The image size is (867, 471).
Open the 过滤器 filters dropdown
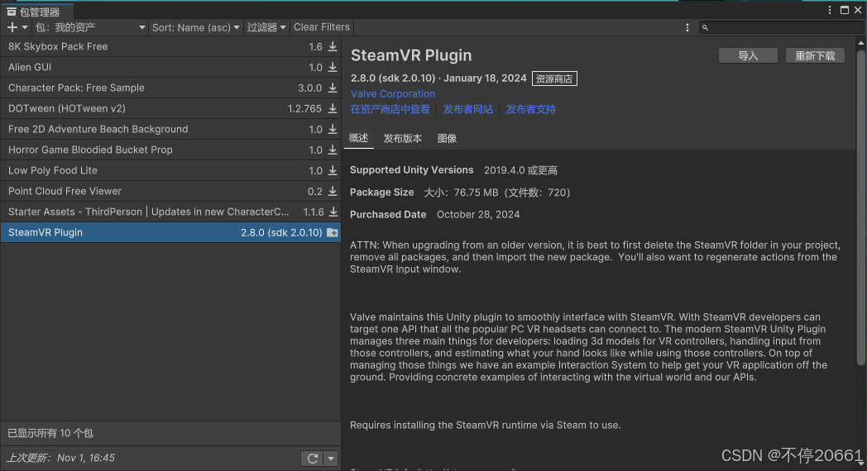266,27
